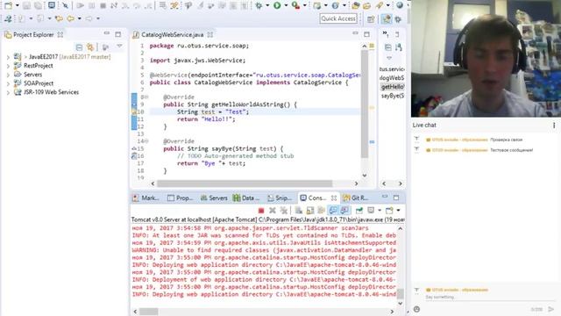Click the Back navigation arrow in toolbar
Image resolution: width=561 pixels, height=316 pixels.
pyautogui.click(x=70, y=18)
